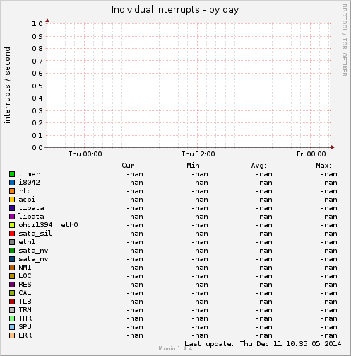Click the 0.5 y-axis value label
351x356 pixels.
37,86
